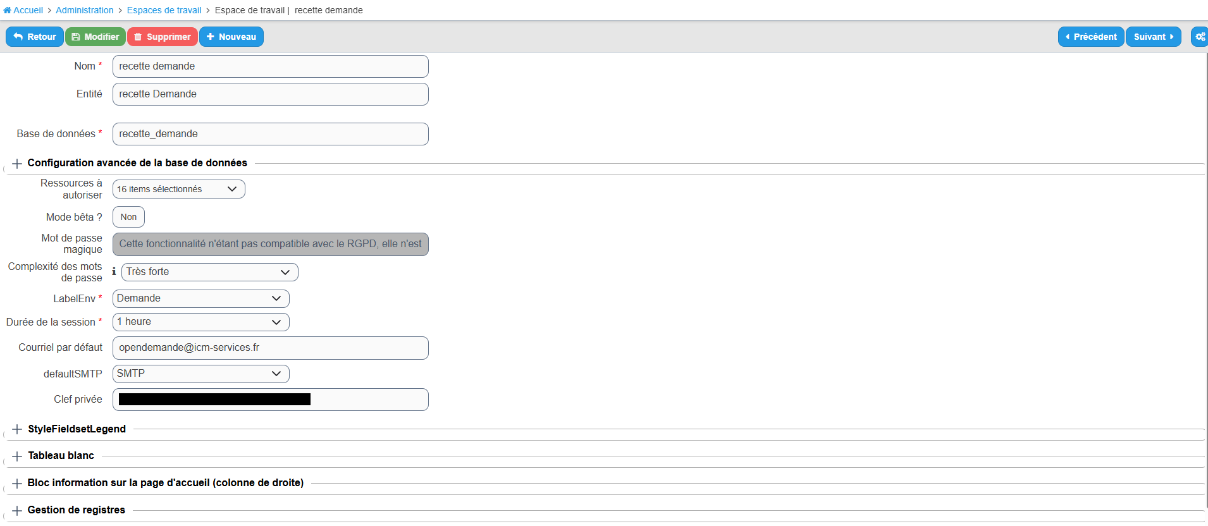
Task: Click the green Modifier button
Action: (x=96, y=37)
